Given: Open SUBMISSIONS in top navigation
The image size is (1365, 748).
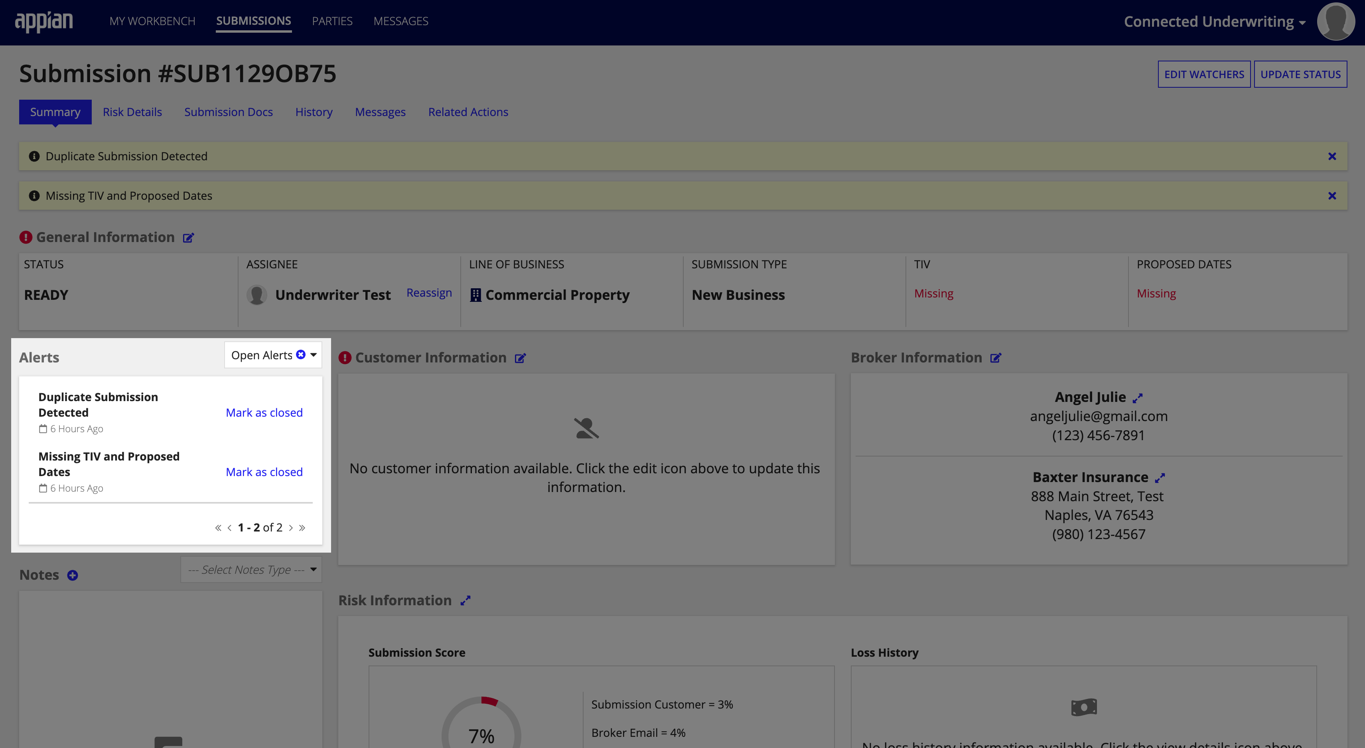Looking at the screenshot, I should coord(253,21).
